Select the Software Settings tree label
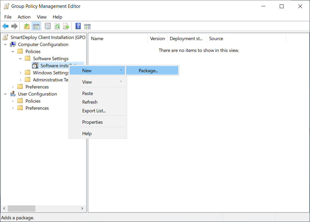Image resolution: width=310 pixels, height=222 pixels. coord(50,58)
